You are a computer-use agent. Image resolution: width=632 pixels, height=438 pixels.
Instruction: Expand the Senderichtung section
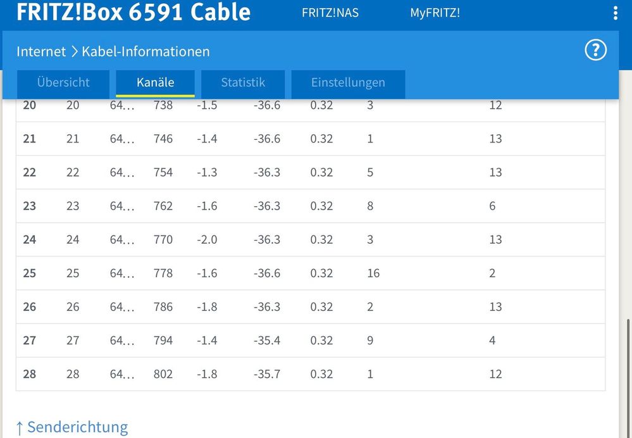71,427
